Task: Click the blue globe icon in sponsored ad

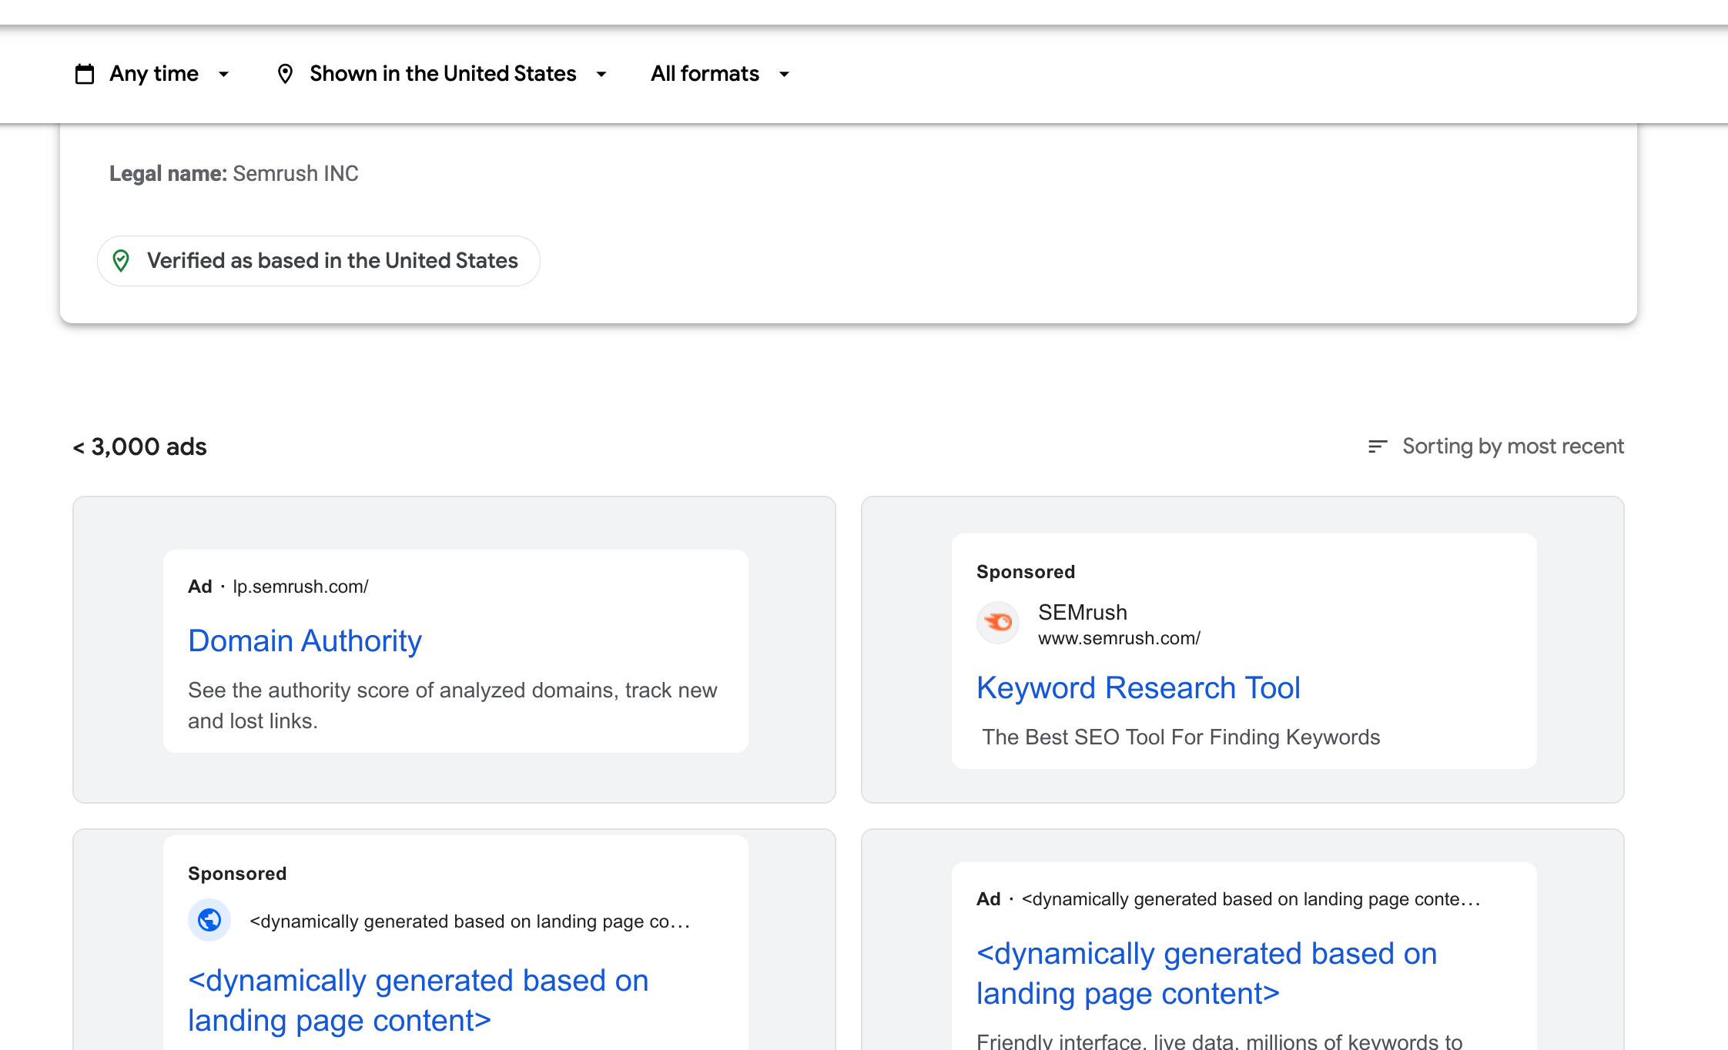Action: (x=209, y=920)
